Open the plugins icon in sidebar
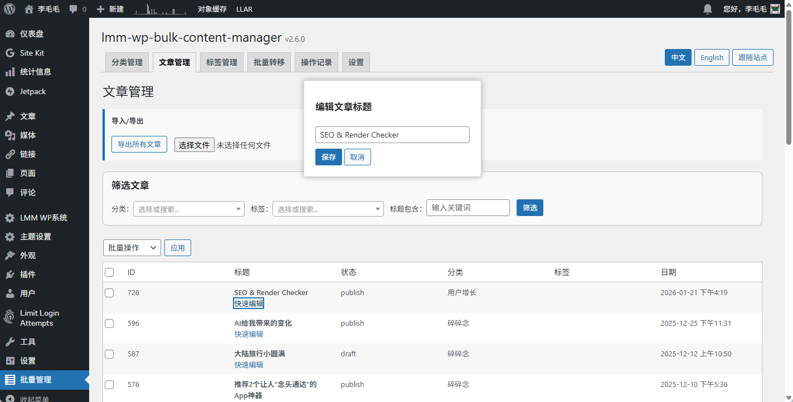Screen dimensions: 793x402 pyautogui.click(x=9, y=274)
